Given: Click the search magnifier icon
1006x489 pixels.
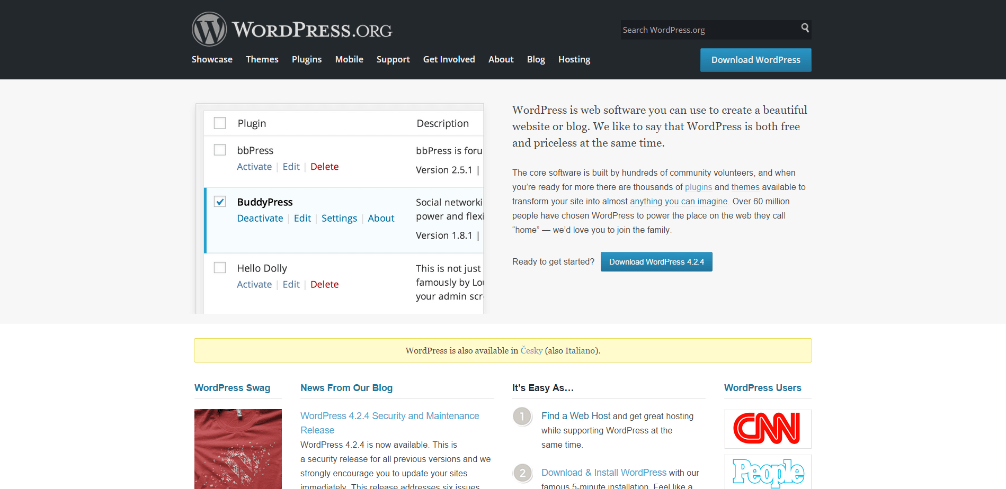Looking at the screenshot, I should tap(805, 28).
